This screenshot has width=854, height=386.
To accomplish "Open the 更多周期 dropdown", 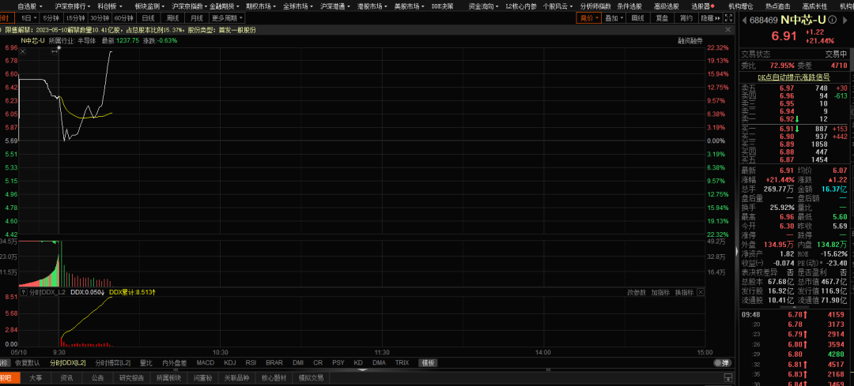I will click(227, 18).
